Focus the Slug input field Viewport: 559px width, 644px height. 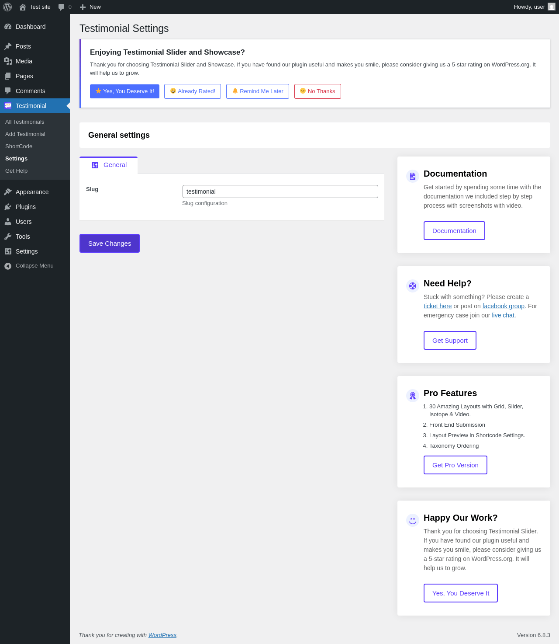(280, 191)
